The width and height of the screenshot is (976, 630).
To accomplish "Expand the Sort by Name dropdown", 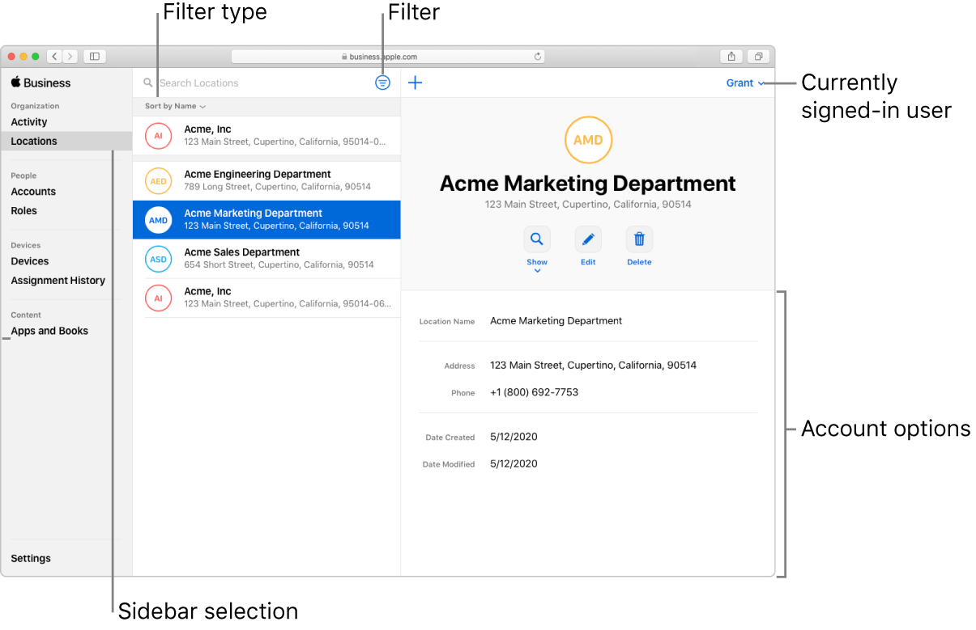I will (175, 106).
